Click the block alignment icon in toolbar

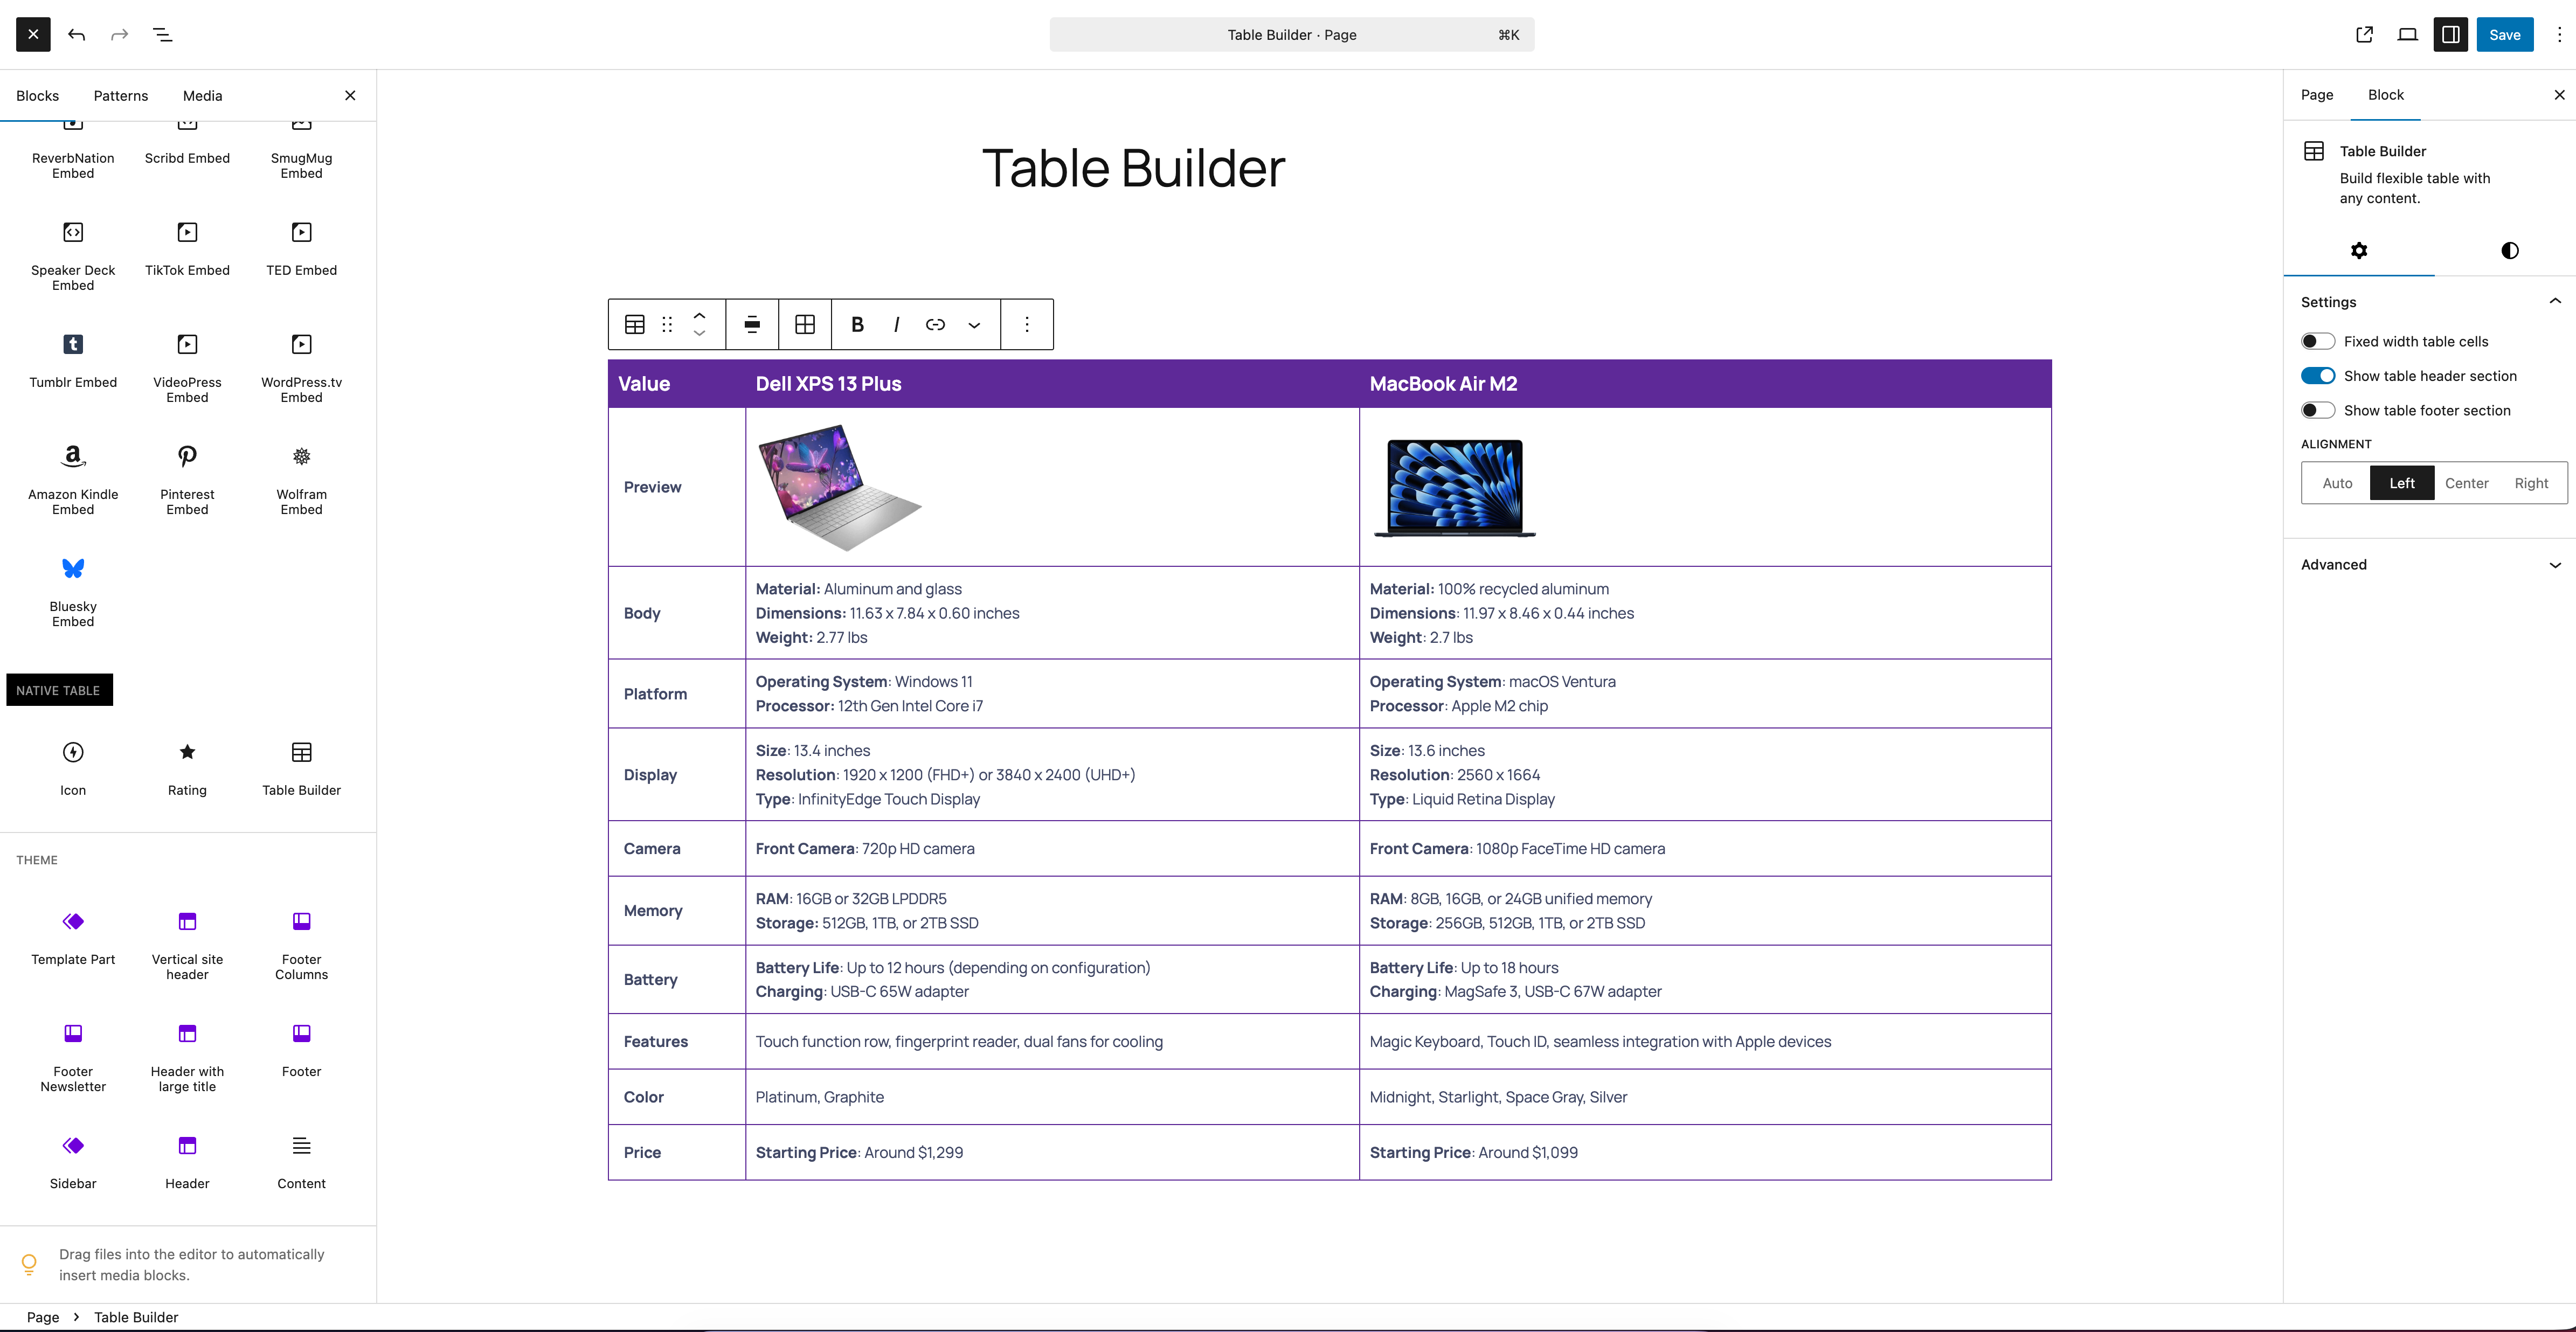(x=752, y=324)
